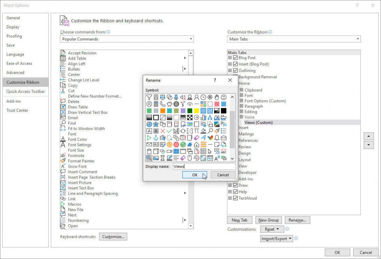Viewport: 381px width, 259px height.
Task: Open the Trust Center section
Action: [17, 110]
